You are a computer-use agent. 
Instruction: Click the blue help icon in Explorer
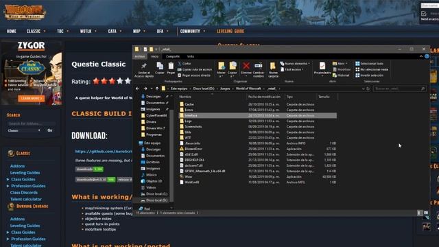[427, 56]
